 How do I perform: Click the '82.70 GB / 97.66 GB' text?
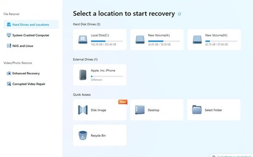pyautogui.click(x=216, y=44)
